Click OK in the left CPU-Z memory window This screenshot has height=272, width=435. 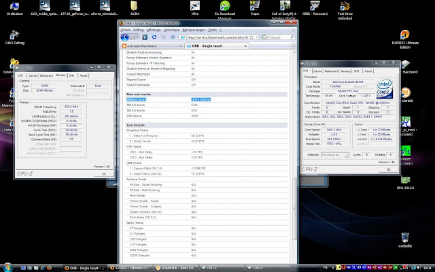(x=103, y=174)
